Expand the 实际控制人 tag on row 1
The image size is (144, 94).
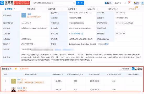(29, 82)
